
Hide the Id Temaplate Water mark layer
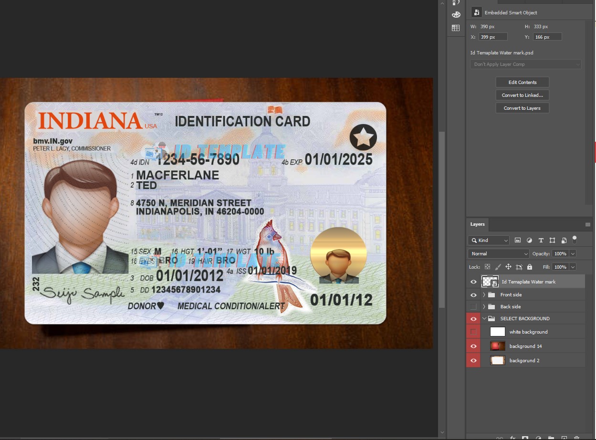pos(473,282)
